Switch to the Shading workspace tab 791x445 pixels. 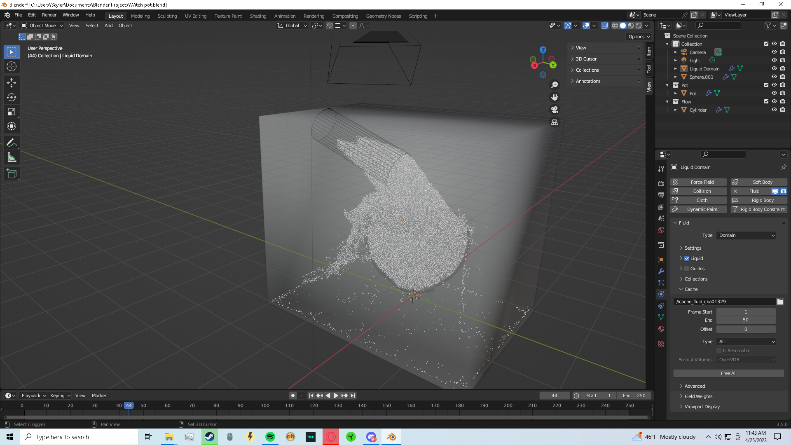tap(258, 16)
